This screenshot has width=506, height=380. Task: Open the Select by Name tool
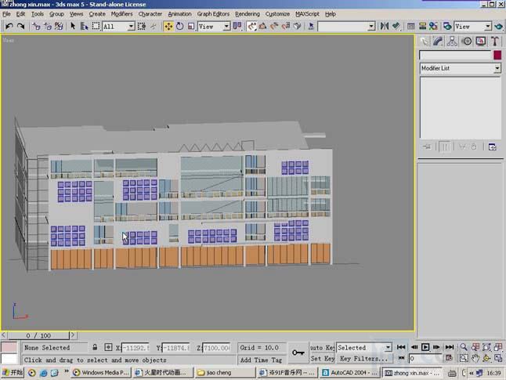click(84, 26)
